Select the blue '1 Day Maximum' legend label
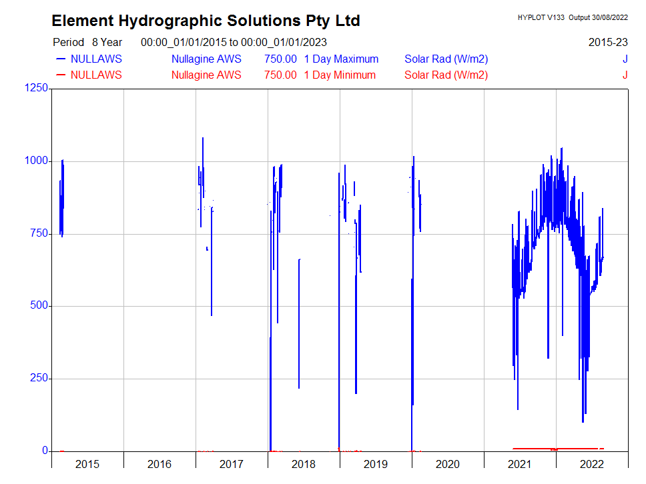Viewport: 646px width, 484px height. coord(341,59)
